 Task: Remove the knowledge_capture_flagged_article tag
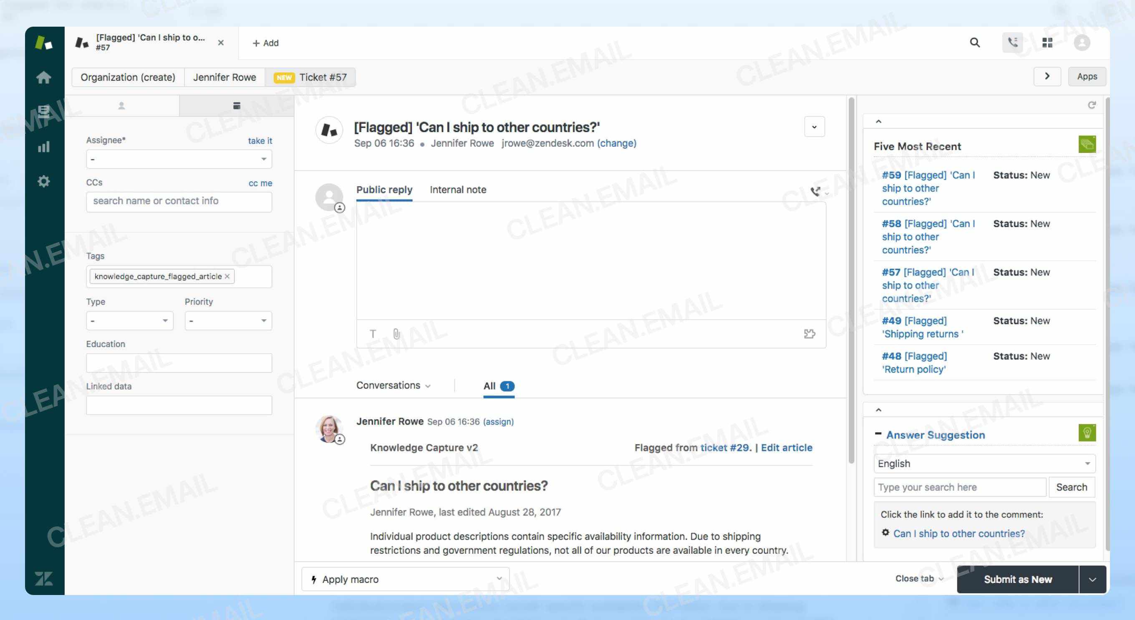(228, 276)
